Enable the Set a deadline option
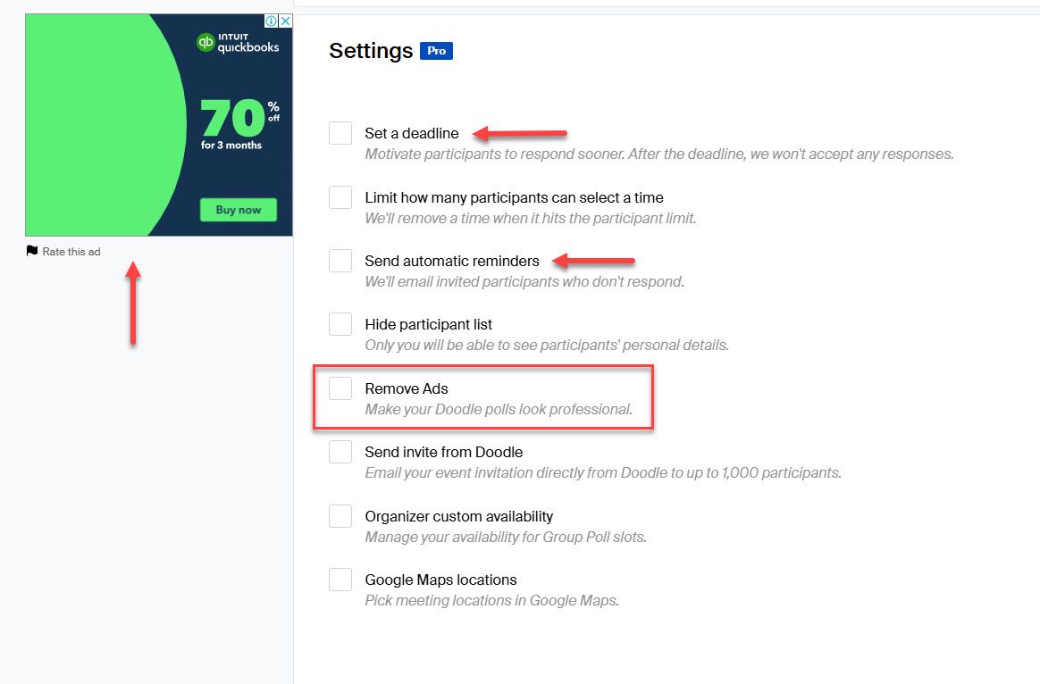1040x684 pixels. click(340, 132)
